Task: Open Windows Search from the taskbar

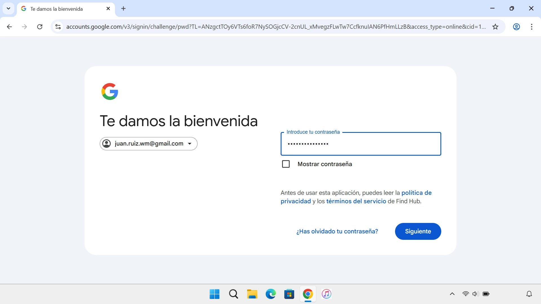Action: [x=233, y=294]
